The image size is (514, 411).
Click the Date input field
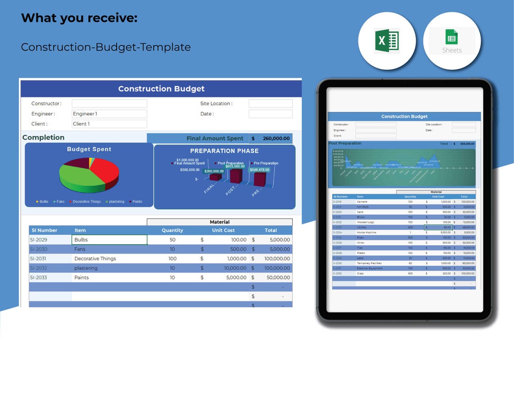pos(271,114)
